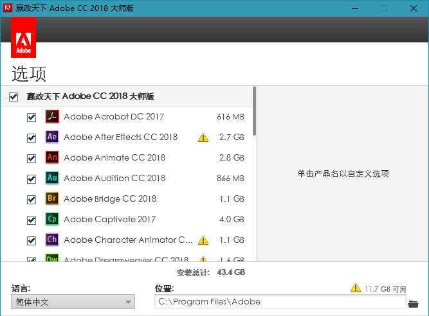Click the product list vertical scrollbar thumb

coord(255,111)
